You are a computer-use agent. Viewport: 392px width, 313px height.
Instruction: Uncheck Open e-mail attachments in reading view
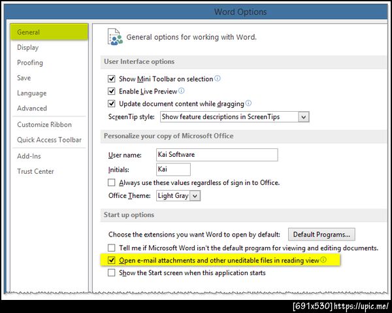click(111, 260)
